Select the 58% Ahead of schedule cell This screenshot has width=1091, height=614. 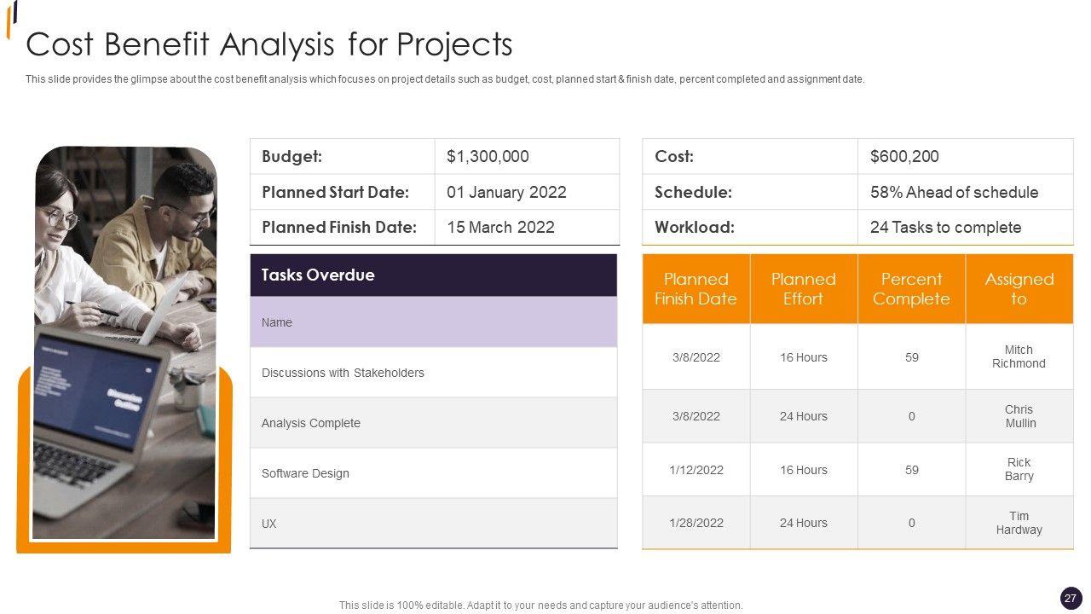click(964, 192)
